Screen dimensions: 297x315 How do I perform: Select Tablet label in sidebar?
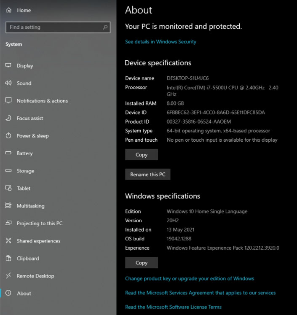tap(24, 188)
